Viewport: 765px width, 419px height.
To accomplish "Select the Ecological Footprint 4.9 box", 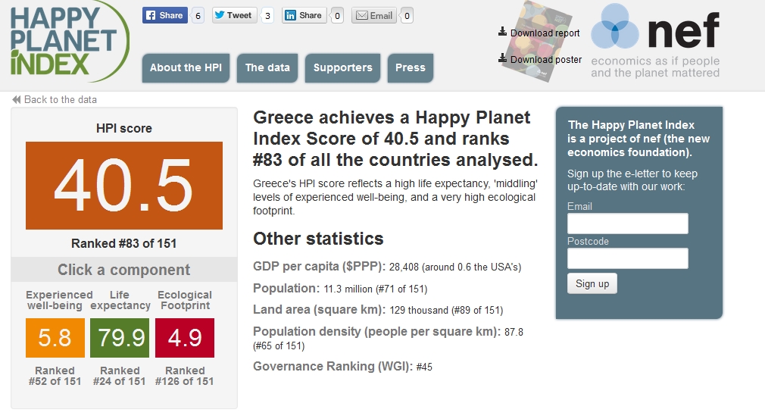I will [x=184, y=337].
